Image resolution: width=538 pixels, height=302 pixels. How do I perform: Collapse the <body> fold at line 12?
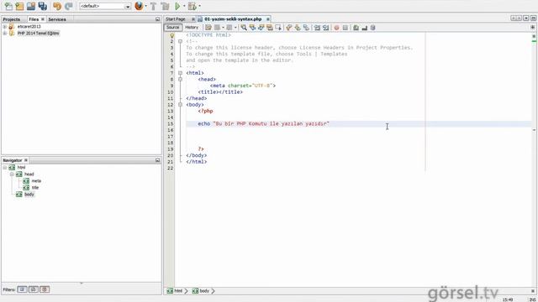(x=180, y=104)
